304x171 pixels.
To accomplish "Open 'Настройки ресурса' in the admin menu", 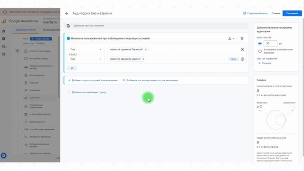I will [39, 58].
